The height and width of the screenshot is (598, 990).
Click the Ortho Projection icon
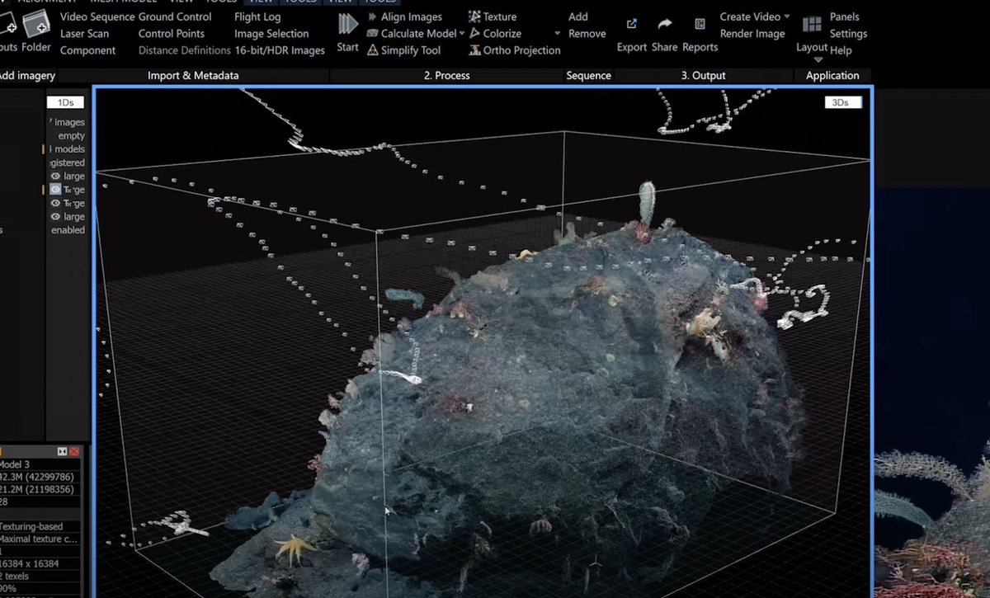tap(474, 50)
